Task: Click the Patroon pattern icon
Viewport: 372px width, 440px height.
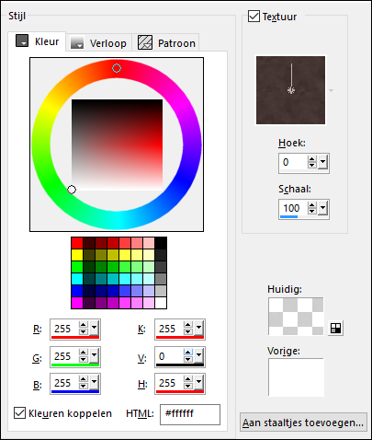Action: pos(145,42)
